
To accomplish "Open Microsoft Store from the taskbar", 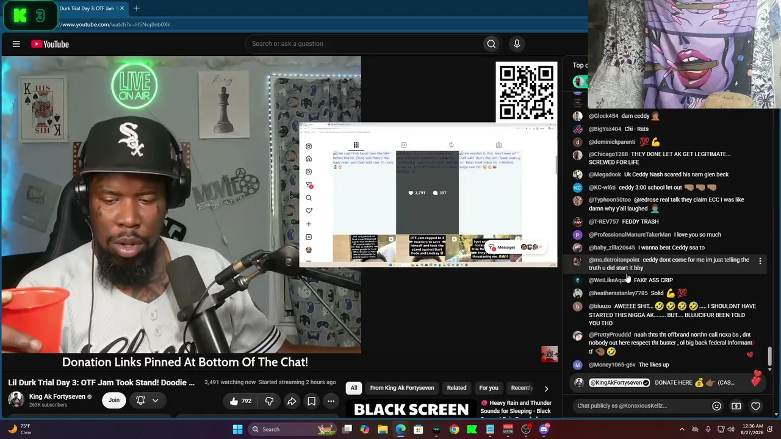I will point(419,429).
